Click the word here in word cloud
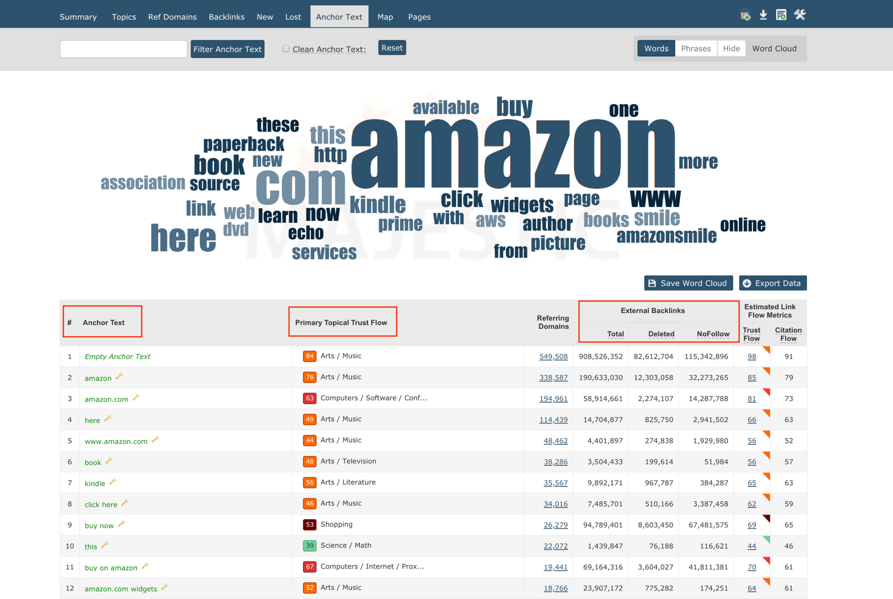 [x=183, y=239]
